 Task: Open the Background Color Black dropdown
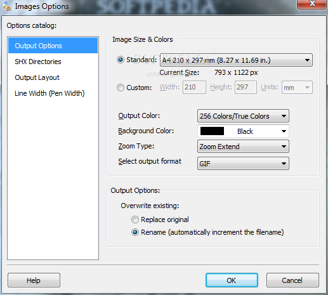pos(243,131)
